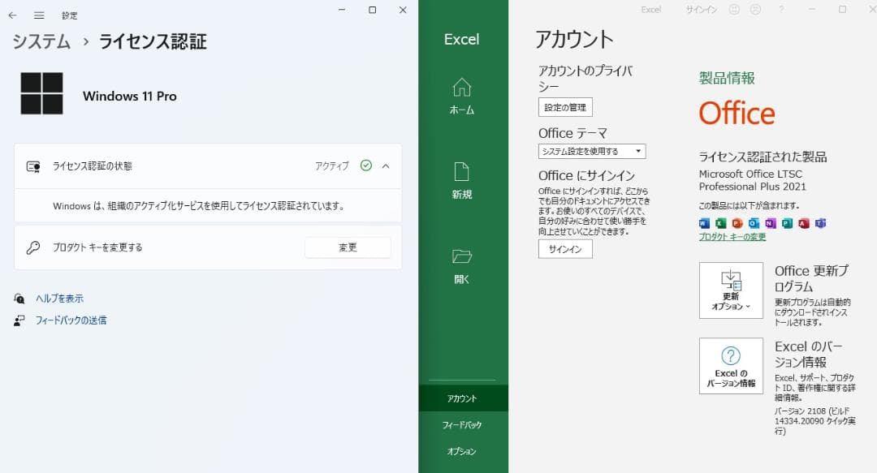Open オプション from Excel's sidebar
The image size is (877, 473).
[461, 452]
